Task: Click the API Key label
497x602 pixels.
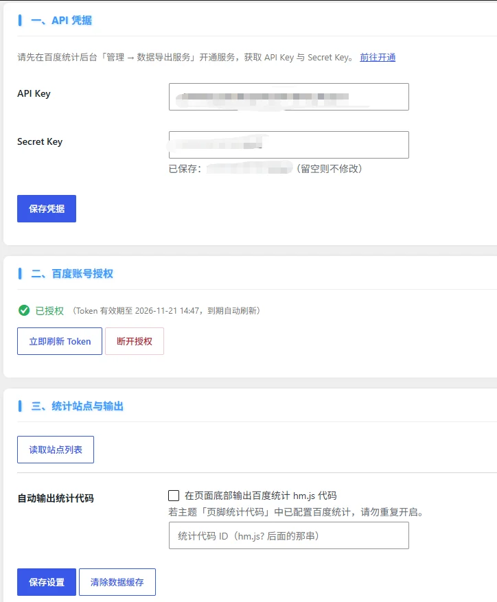Action: click(x=34, y=93)
